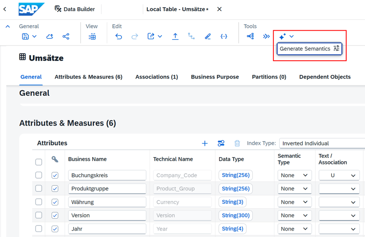The height and width of the screenshot is (237, 365).
Task: Click the curly braces code icon
Action: [224, 37]
